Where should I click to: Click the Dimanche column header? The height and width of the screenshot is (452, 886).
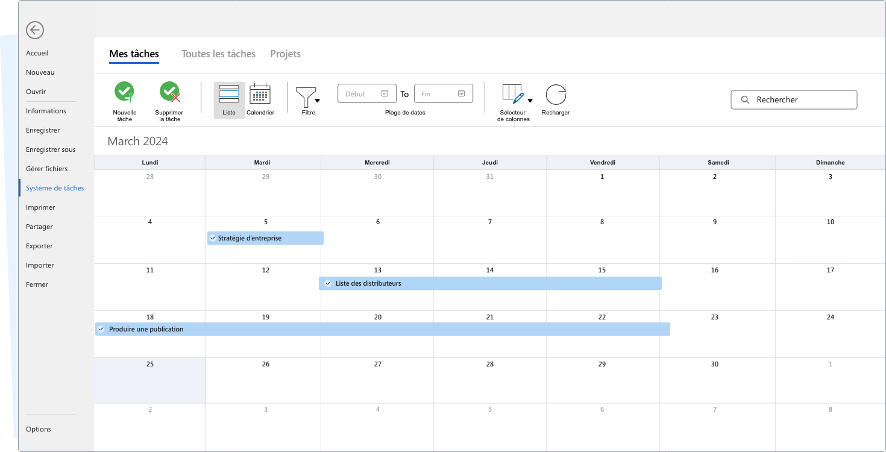(x=831, y=163)
